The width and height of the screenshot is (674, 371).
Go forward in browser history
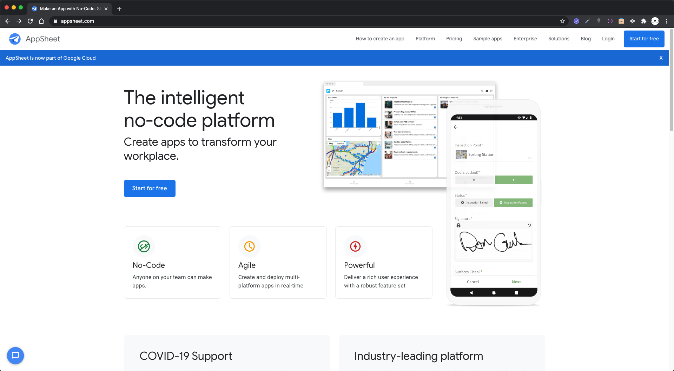[19, 21]
